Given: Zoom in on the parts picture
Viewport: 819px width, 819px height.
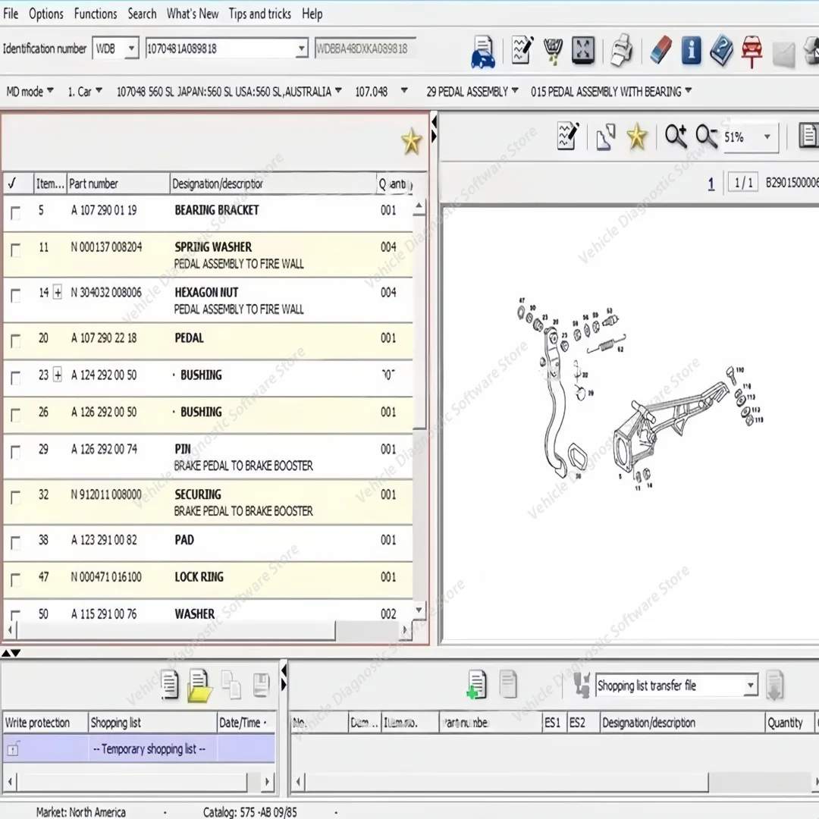Looking at the screenshot, I should pyautogui.click(x=676, y=136).
